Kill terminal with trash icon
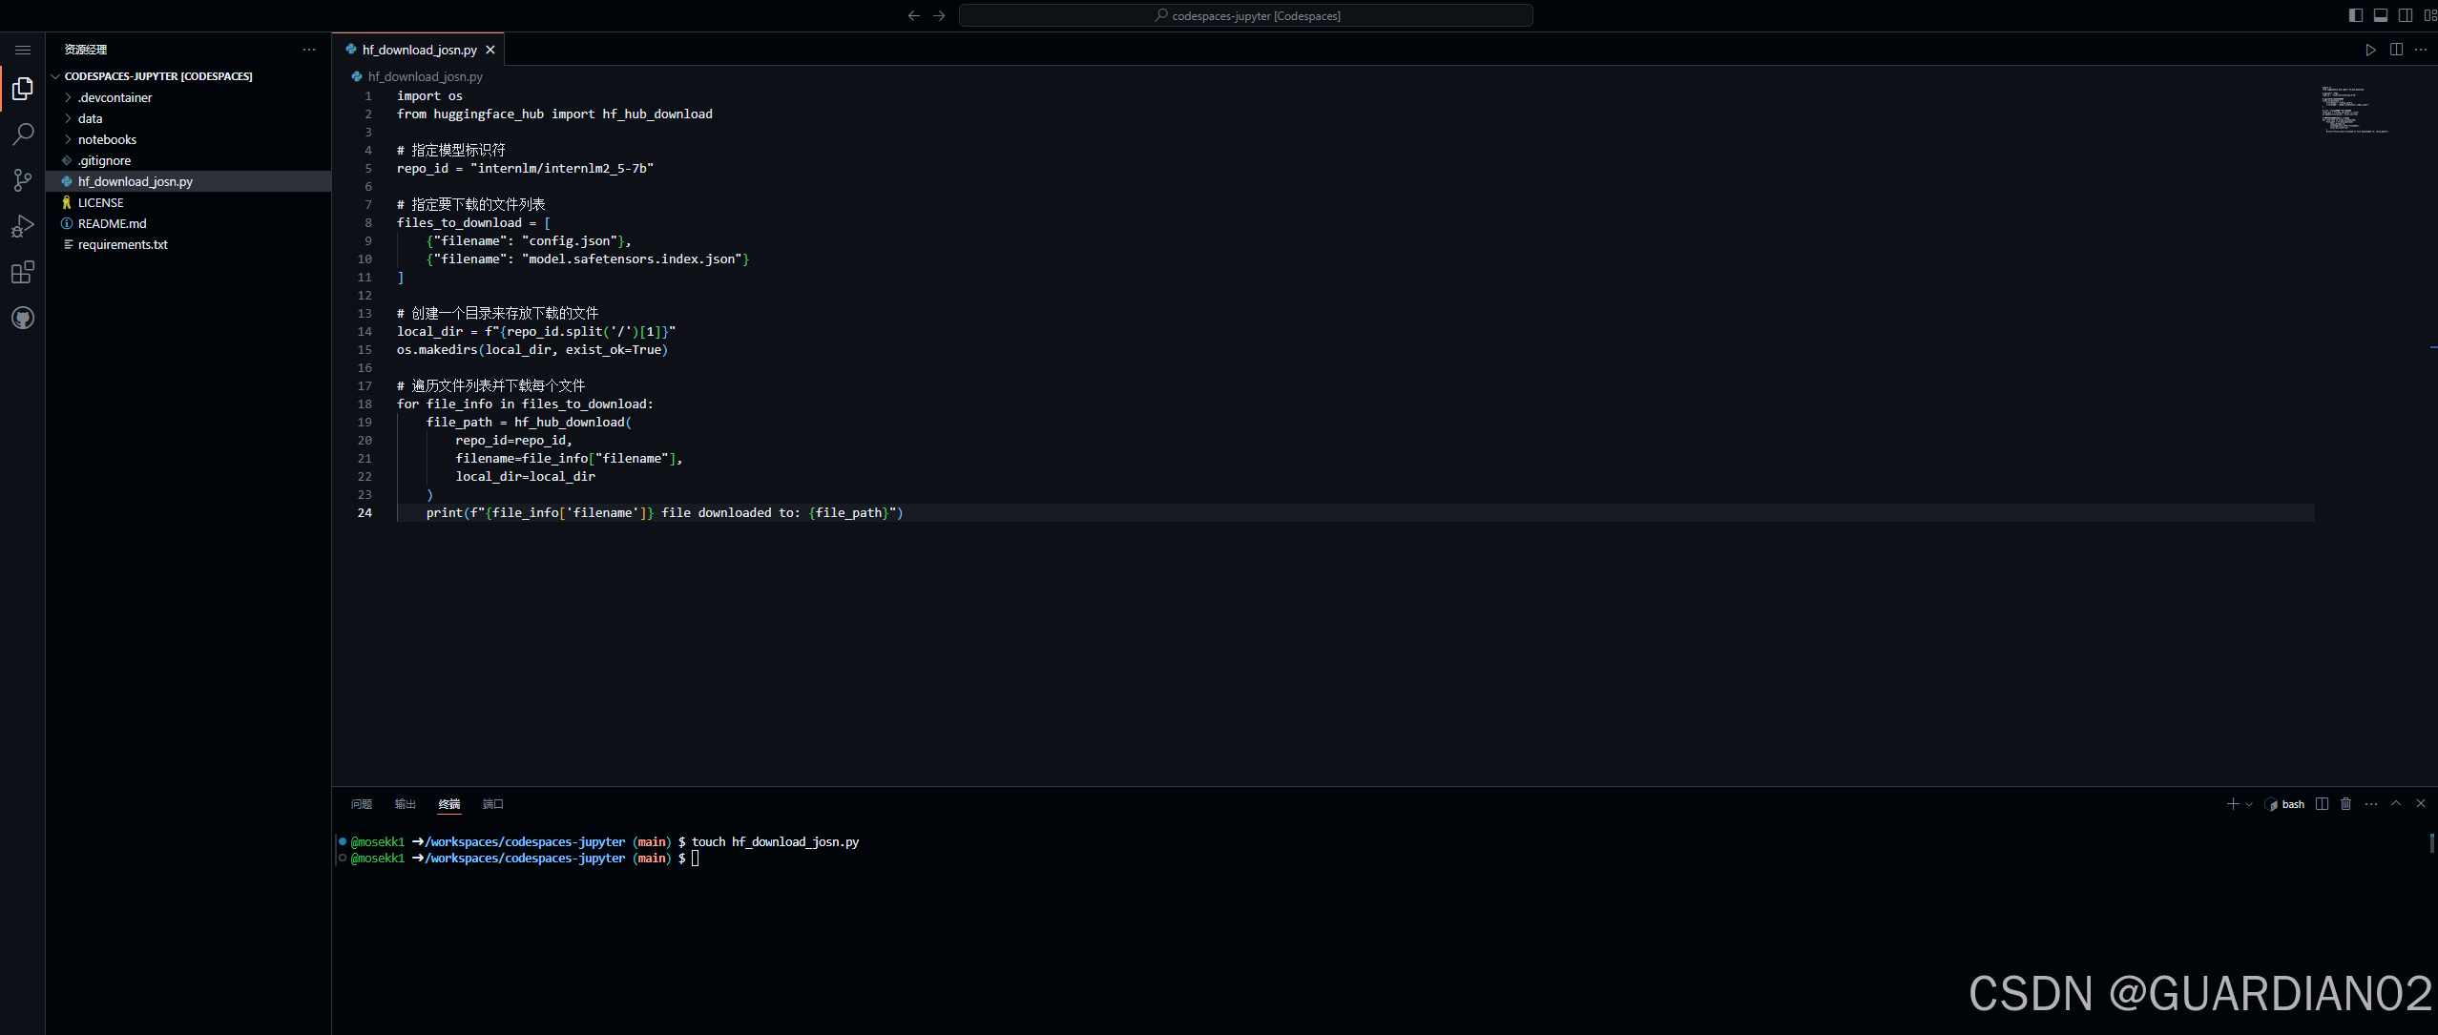The width and height of the screenshot is (2438, 1035). tap(2346, 804)
